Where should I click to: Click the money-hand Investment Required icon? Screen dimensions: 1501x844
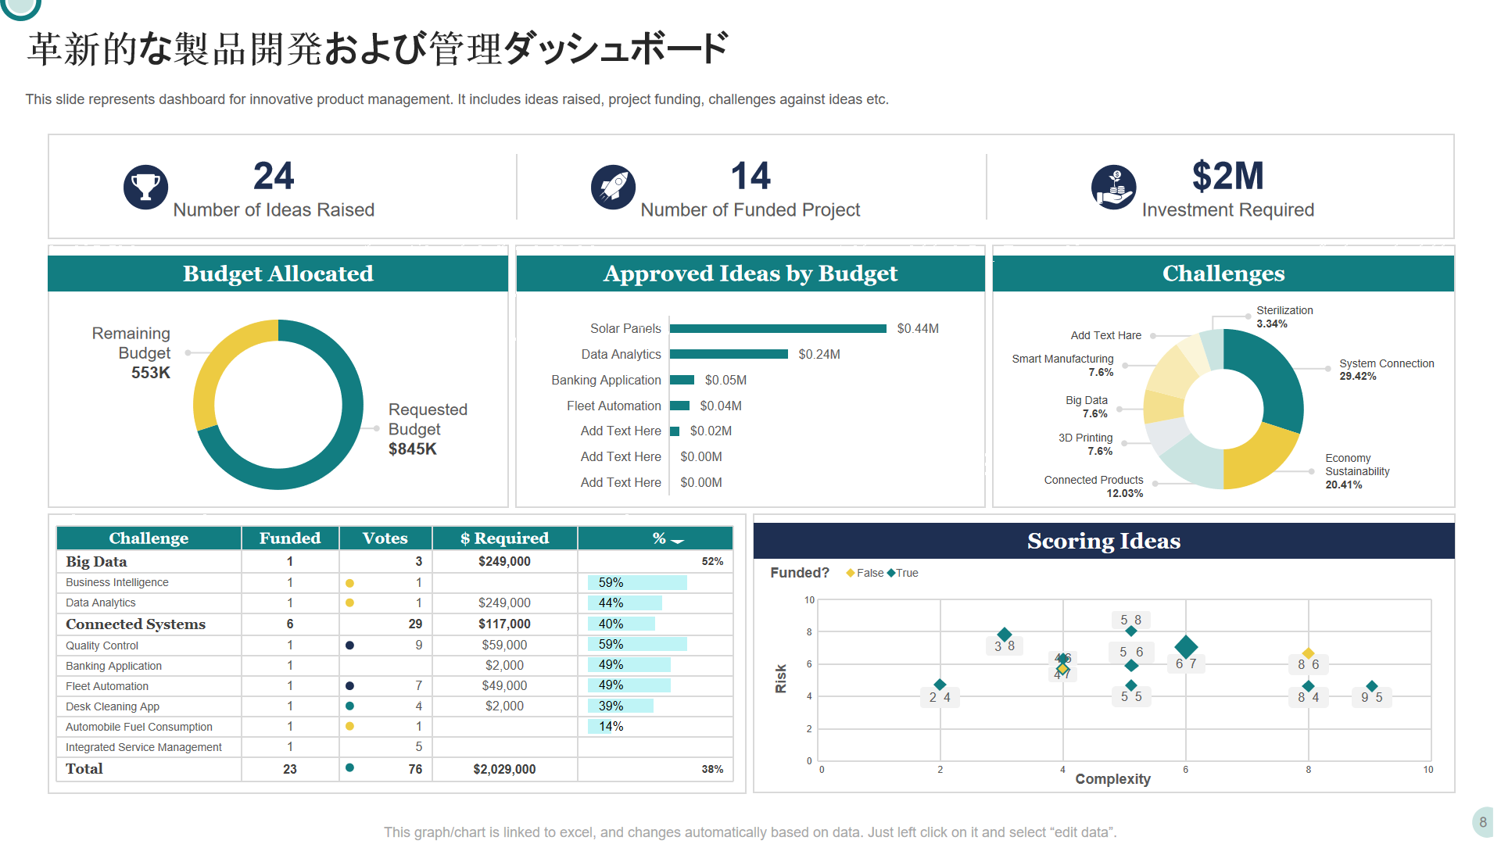(x=1113, y=188)
